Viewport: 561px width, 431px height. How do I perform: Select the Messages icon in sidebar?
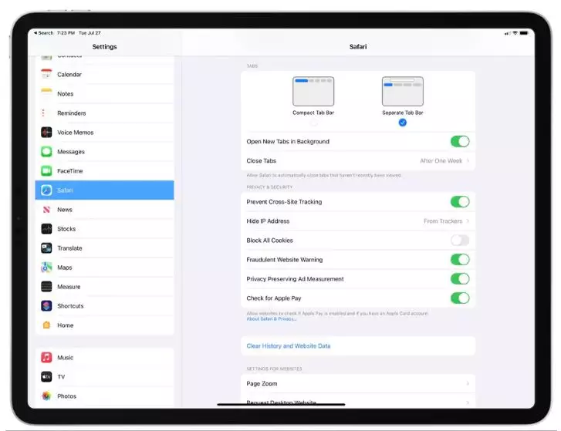tap(46, 152)
